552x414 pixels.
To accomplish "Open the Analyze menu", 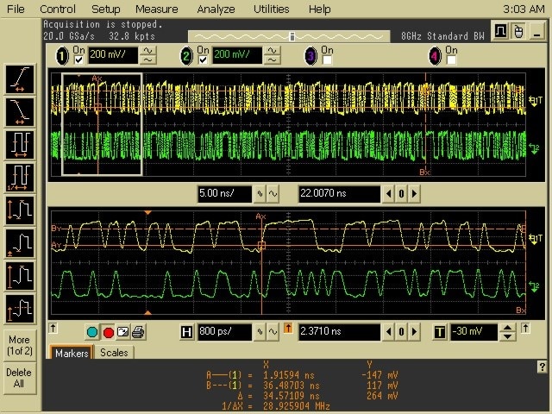I will coord(216,9).
